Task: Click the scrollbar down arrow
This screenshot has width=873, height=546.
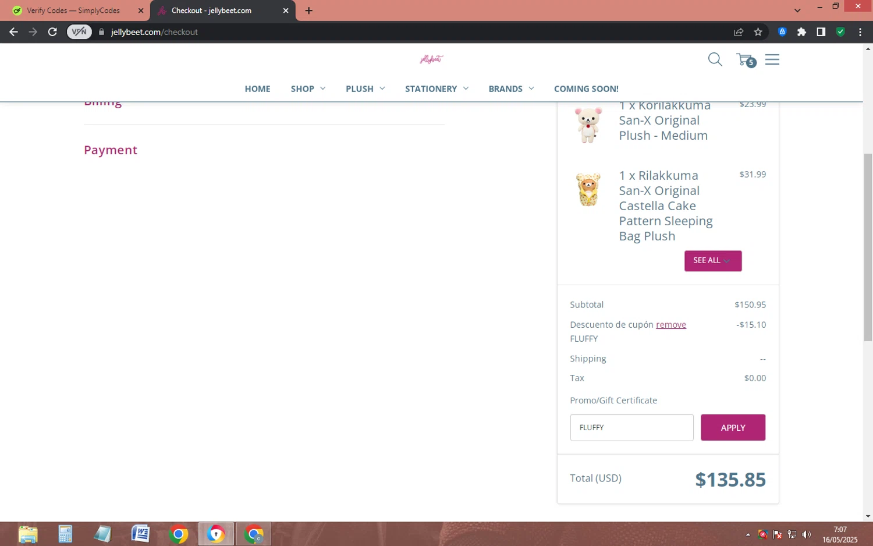Action: [868, 516]
